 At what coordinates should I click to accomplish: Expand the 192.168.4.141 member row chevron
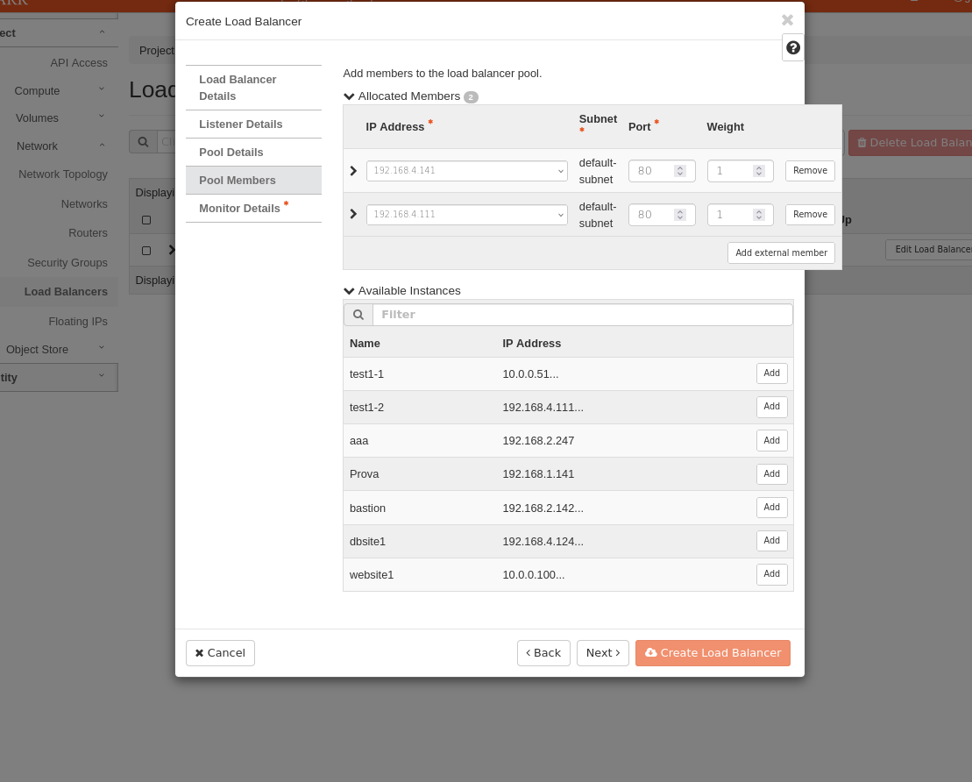(353, 171)
